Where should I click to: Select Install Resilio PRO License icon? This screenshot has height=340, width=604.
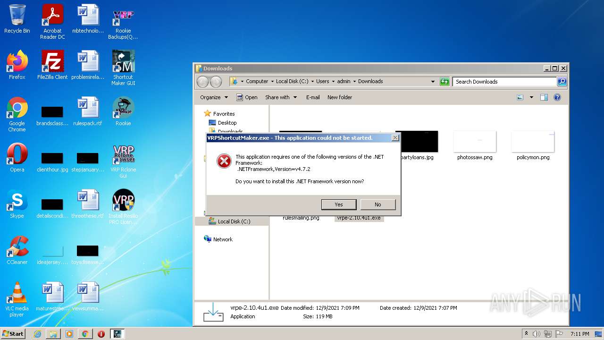point(123,207)
